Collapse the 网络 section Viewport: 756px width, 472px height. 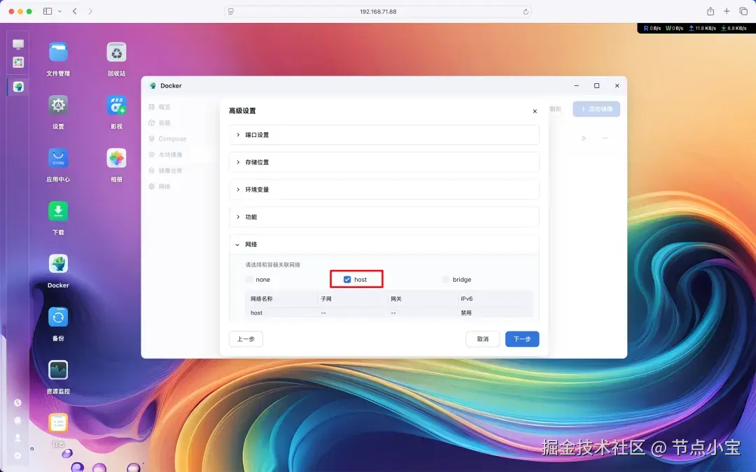252,244
